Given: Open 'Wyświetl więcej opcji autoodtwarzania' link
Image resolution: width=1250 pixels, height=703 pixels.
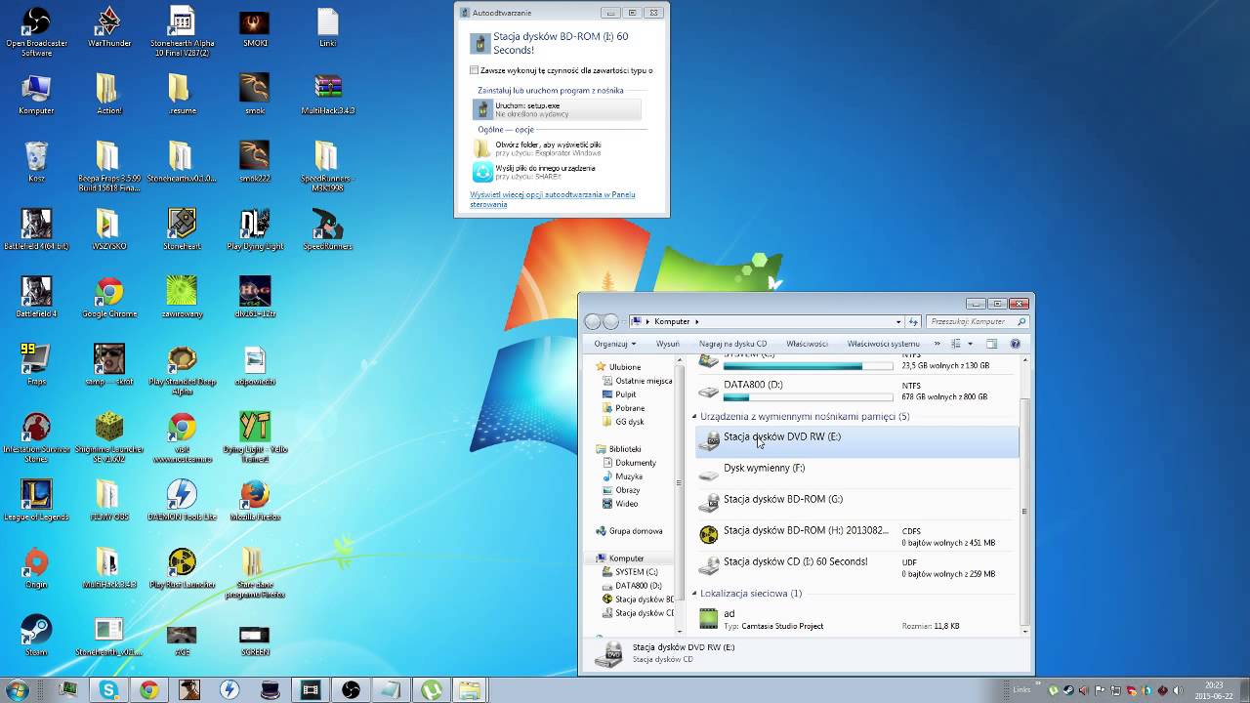Looking at the screenshot, I should [x=553, y=199].
